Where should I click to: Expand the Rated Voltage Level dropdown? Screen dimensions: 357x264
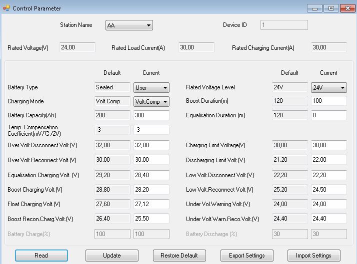coord(328,88)
